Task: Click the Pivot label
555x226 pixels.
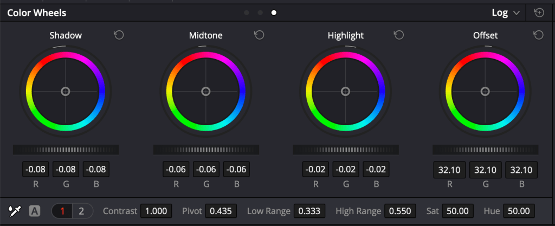Action: click(x=192, y=211)
